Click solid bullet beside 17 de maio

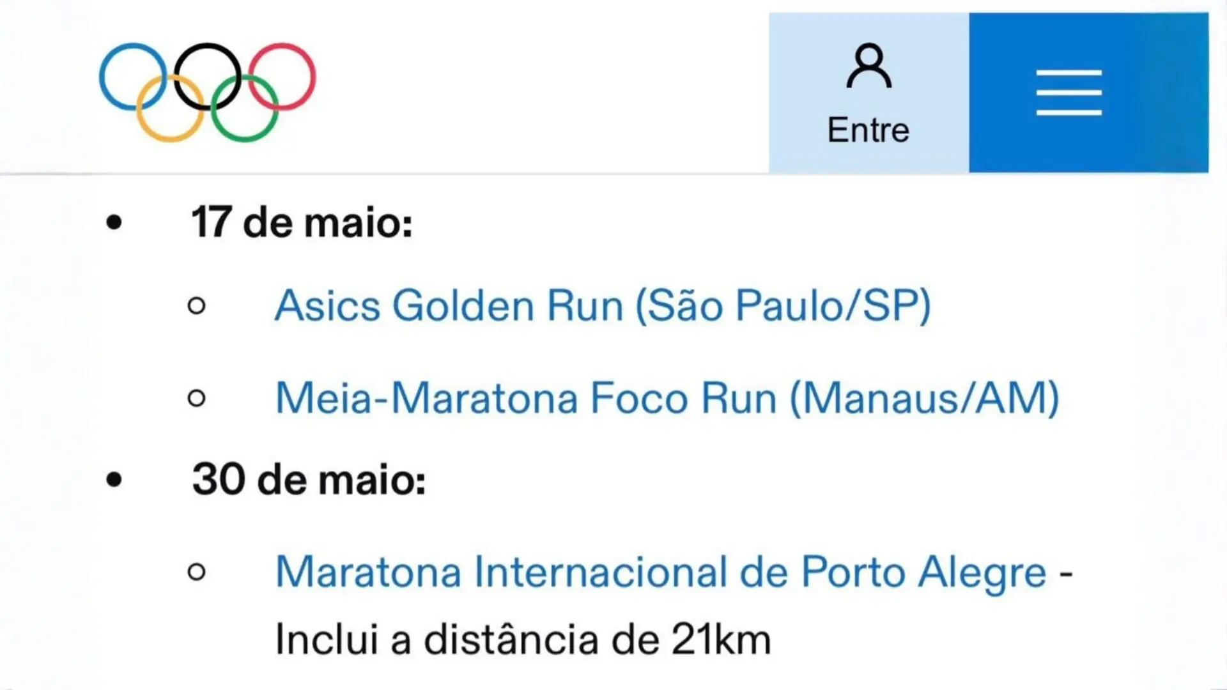pyautogui.click(x=114, y=223)
